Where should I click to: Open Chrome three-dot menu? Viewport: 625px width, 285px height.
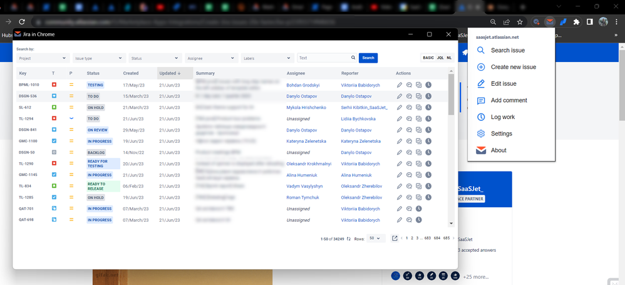pyautogui.click(x=616, y=22)
